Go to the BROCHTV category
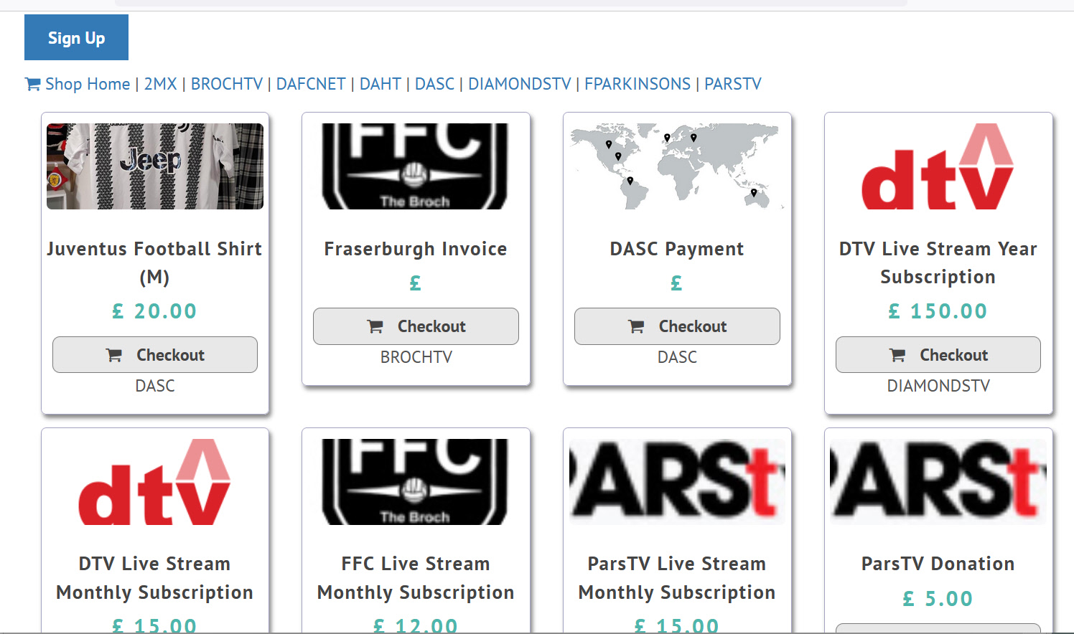Screen dimensions: 1074x634 pos(227,84)
